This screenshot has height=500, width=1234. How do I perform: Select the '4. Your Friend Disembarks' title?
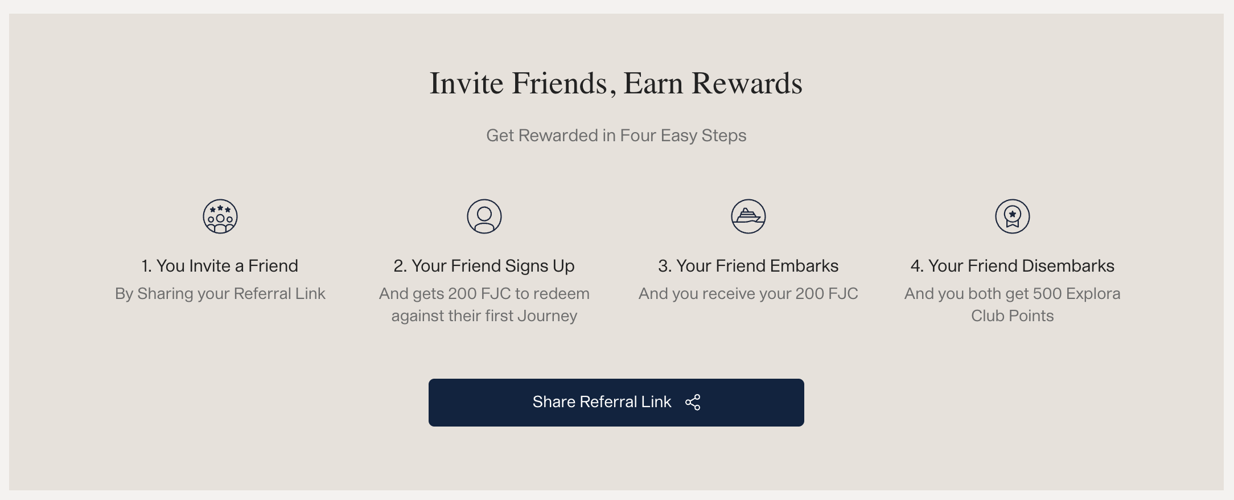(1012, 266)
